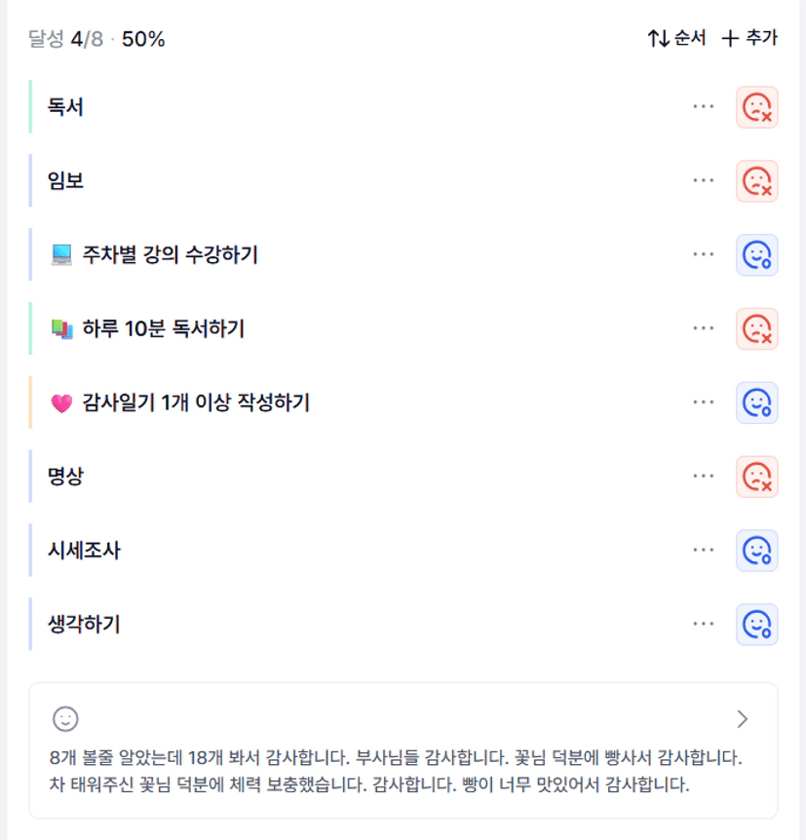Click the 시세조사 habit status face
Screen dimensions: 806x840
[x=756, y=551]
